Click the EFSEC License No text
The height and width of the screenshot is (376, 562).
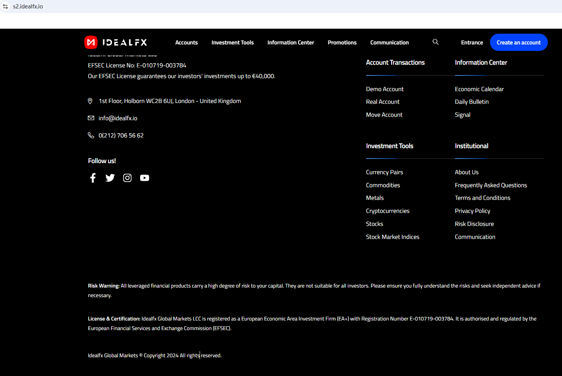[137, 65]
